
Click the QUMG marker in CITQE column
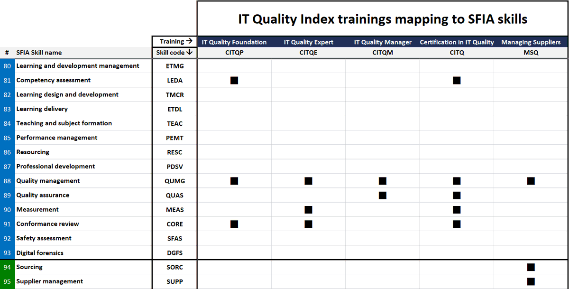pos(309,181)
